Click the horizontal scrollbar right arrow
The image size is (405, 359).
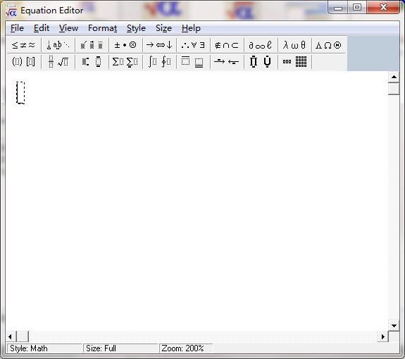pyautogui.click(x=382, y=336)
